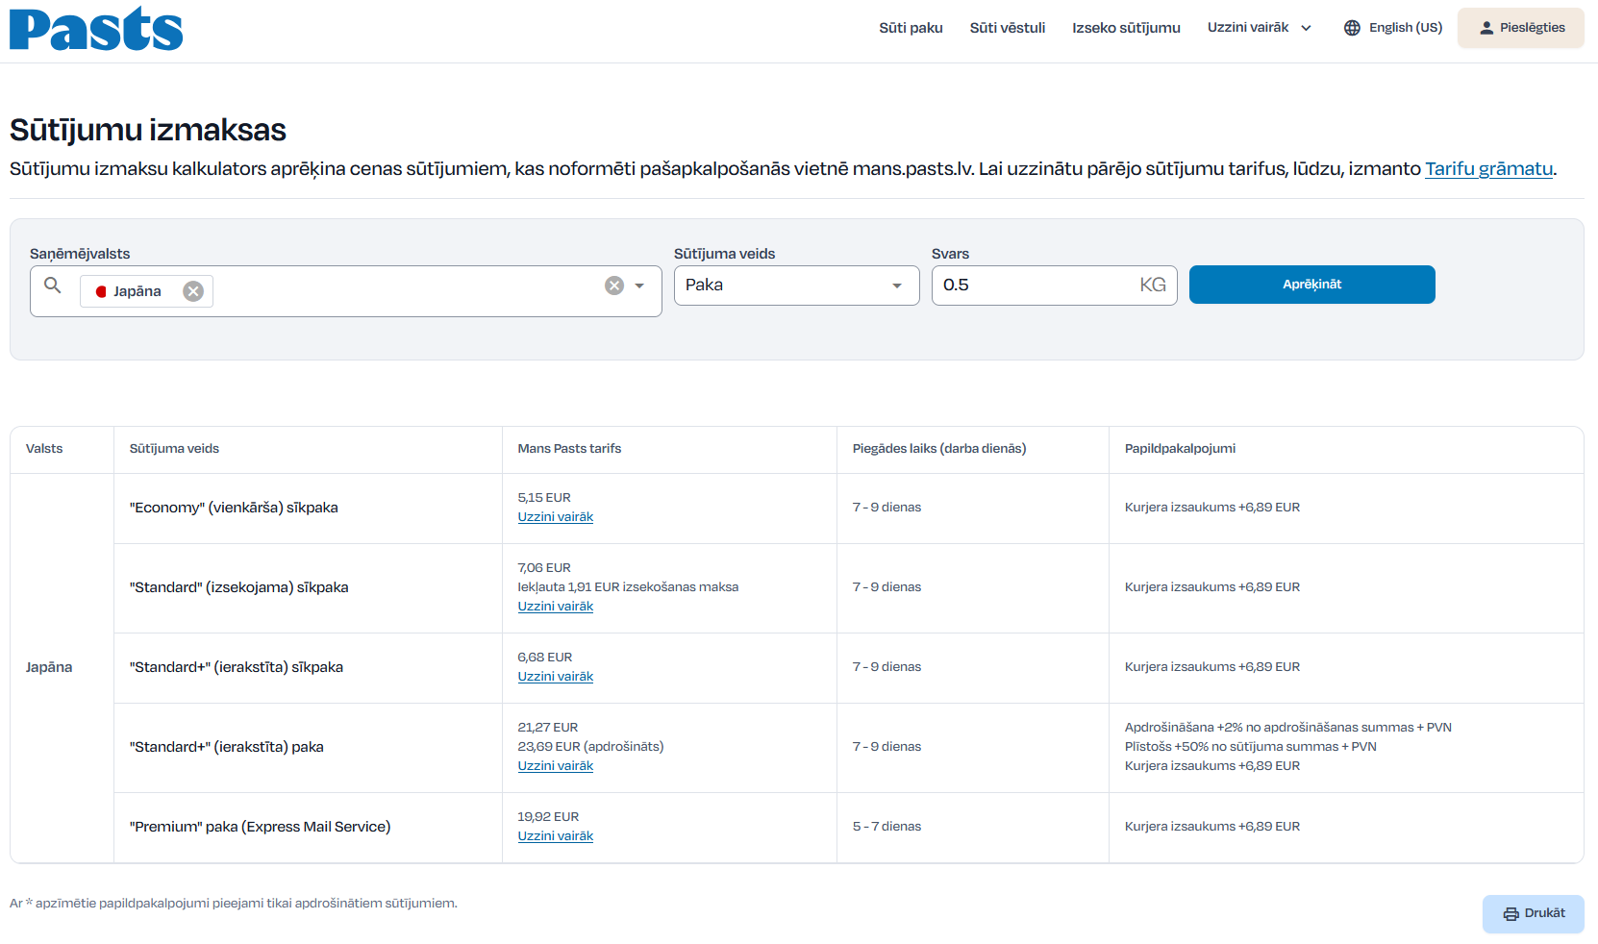1598x944 pixels.
Task: Open Sūti paku menu item
Action: 911,28
